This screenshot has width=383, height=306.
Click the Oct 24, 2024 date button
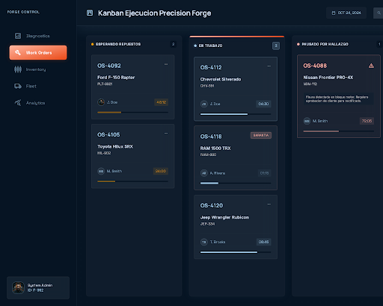pyautogui.click(x=346, y=13)
